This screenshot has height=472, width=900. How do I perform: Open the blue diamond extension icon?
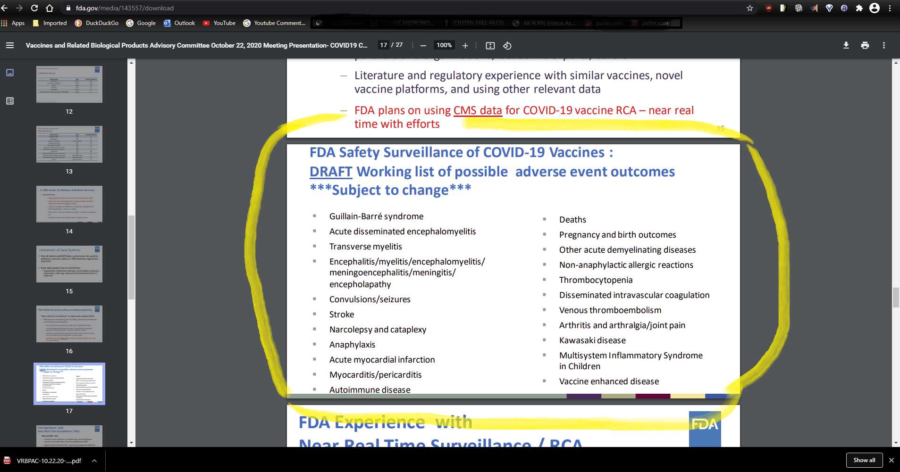pos(829,8)
